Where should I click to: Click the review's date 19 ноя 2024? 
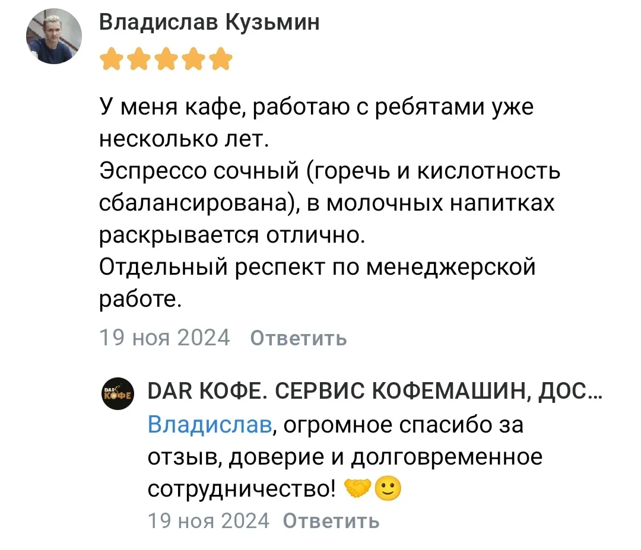(164, 338)
